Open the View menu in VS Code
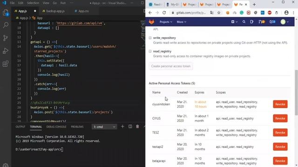The image size is (298, 167). [x=46, y=3]
